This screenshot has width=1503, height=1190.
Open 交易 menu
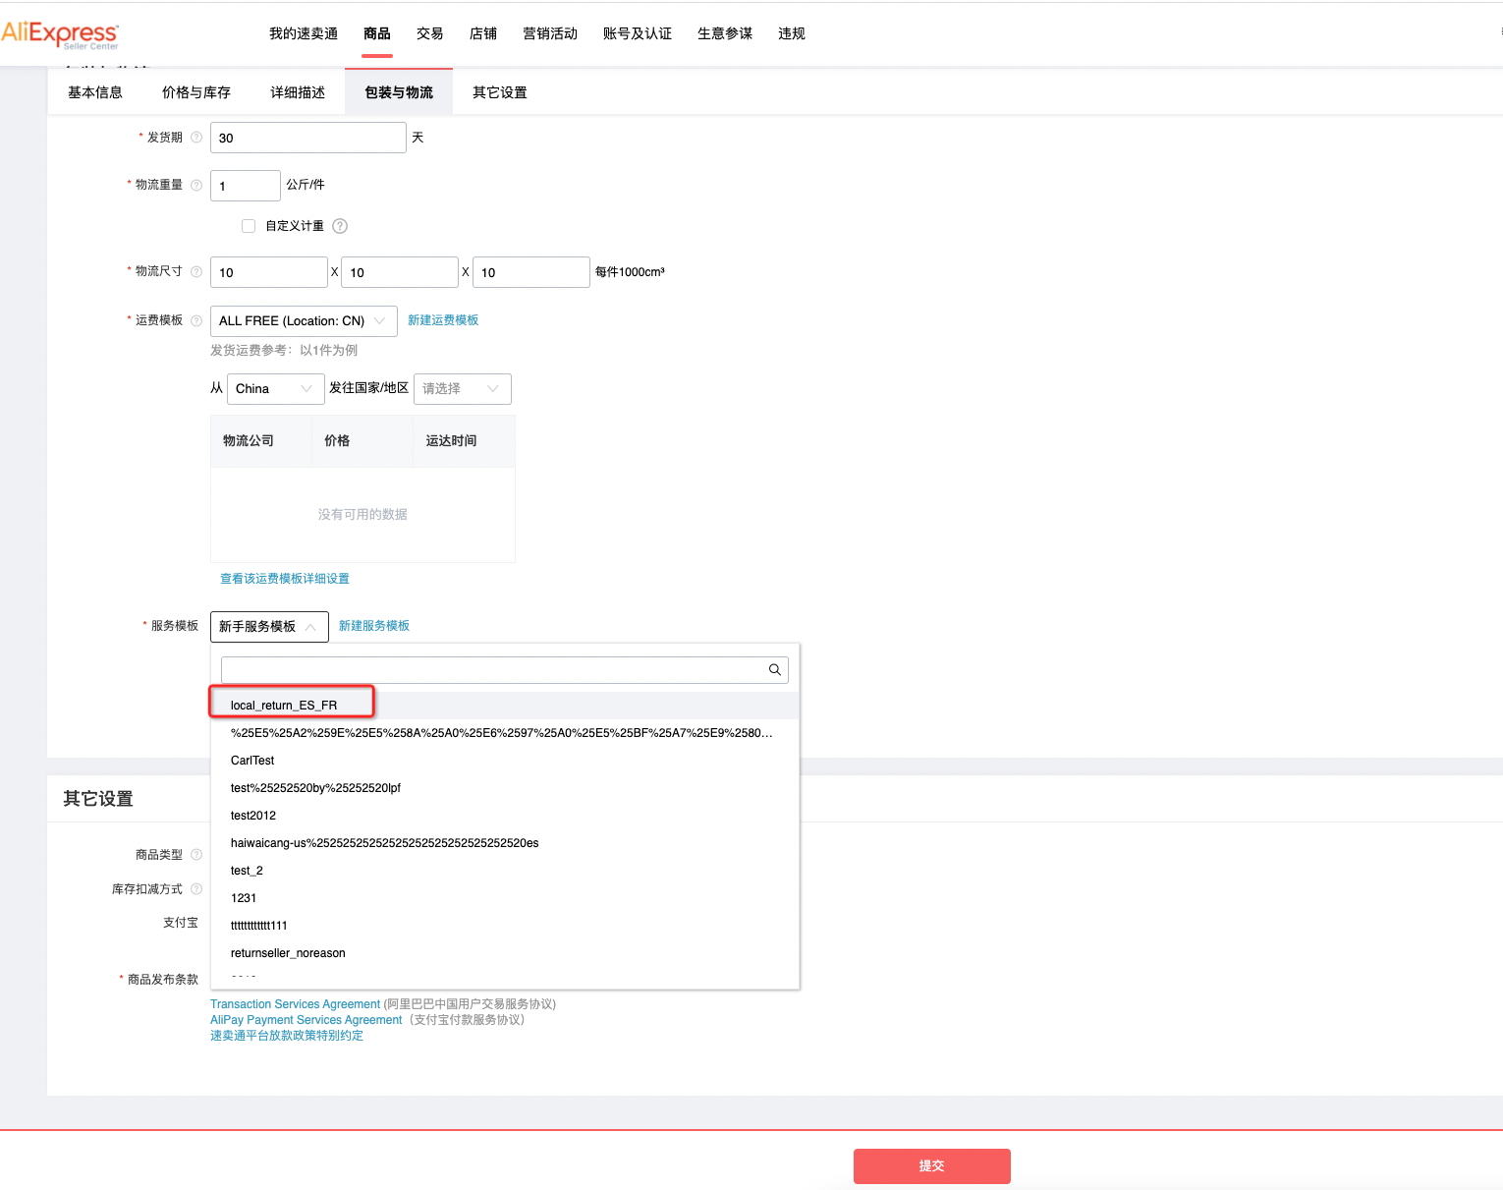tap(430, 33)
